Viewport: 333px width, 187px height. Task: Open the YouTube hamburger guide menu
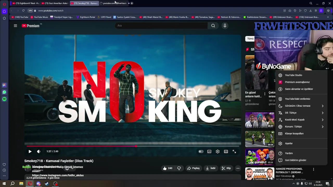[x=15, y=26]
